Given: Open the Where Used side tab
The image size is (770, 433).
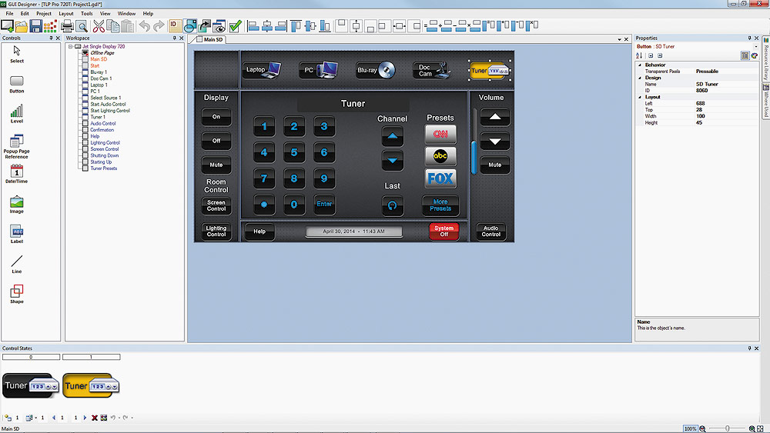Looking at the screenshot, I should 765,101.
